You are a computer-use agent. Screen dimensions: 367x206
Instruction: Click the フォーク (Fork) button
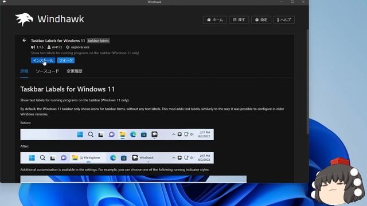[x=66, y=60]
